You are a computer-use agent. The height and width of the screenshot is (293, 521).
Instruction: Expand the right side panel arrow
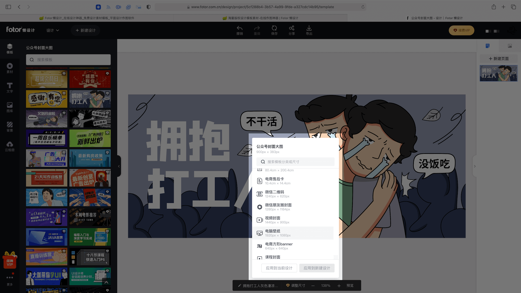click(475, 166)
